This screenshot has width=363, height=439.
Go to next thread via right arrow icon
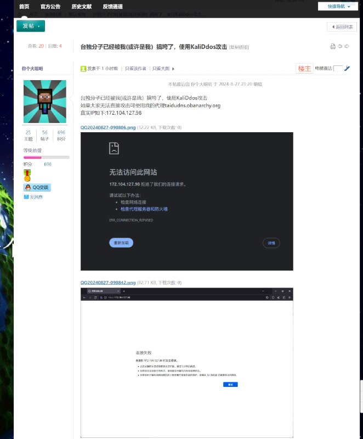347,46
